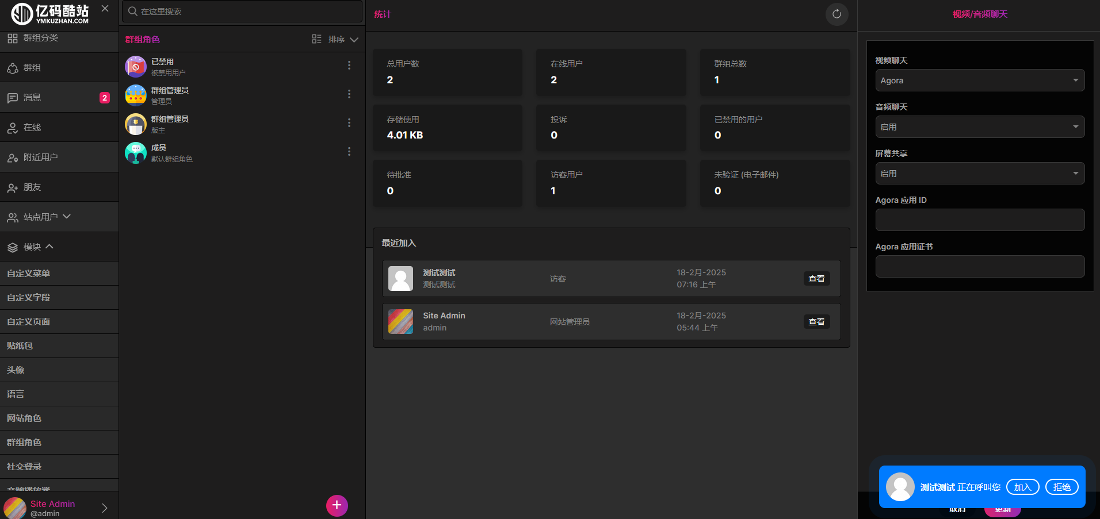Open the 屏幕共享 dropdown

979,174
